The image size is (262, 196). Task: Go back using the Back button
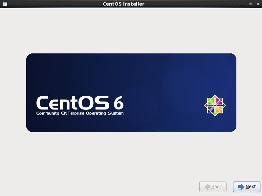[x=213, y=186]
